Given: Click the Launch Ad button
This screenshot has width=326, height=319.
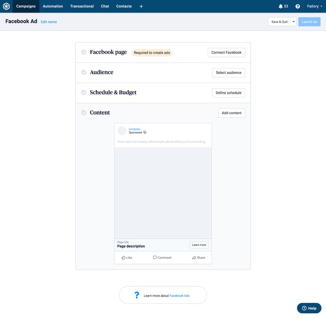Looking at the screenshot, I should 309,22.
